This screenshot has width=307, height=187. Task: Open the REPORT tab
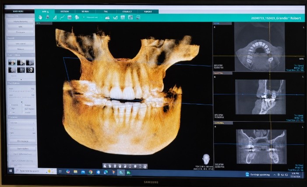pos(148,11)
